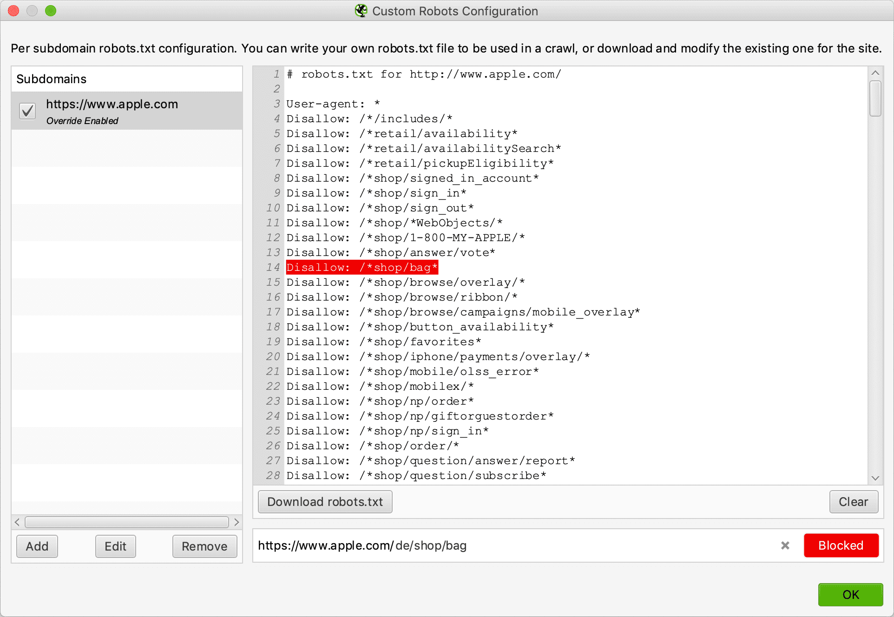Close the window with the red button

[13, 11]
